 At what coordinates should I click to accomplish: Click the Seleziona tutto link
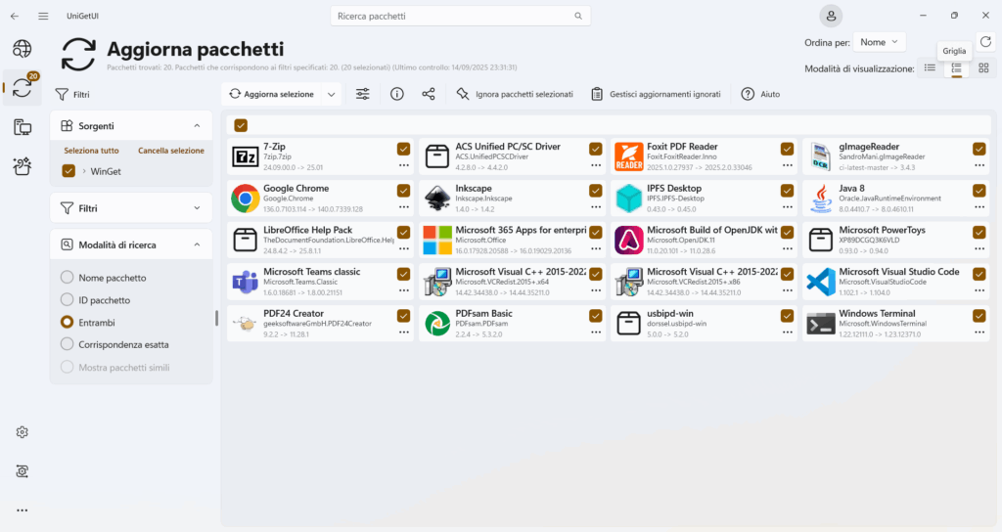91,151
